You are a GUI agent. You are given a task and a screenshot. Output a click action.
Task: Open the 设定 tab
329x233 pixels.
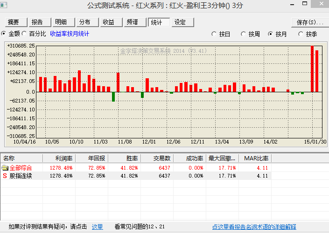(180, 22)
